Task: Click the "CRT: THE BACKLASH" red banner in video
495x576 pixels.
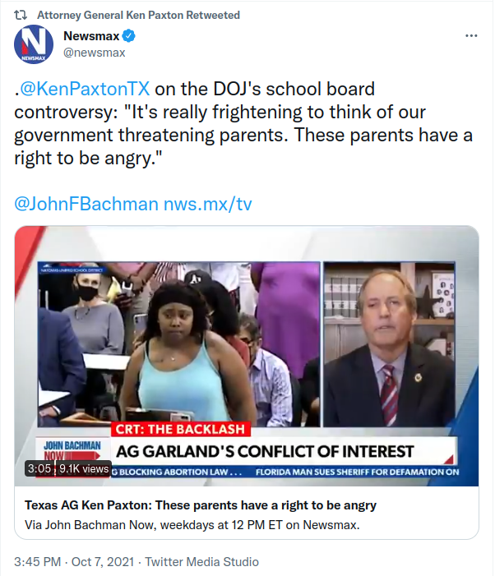Action: 180,429
